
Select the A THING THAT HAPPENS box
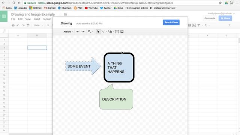(x=119, y=67)
